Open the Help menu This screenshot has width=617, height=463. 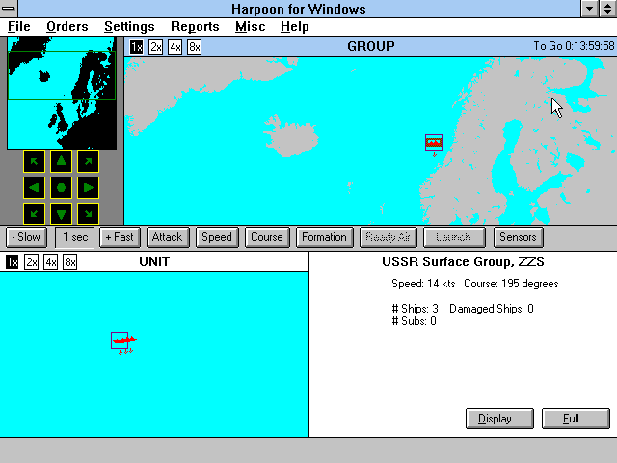[x=295, y=27]
